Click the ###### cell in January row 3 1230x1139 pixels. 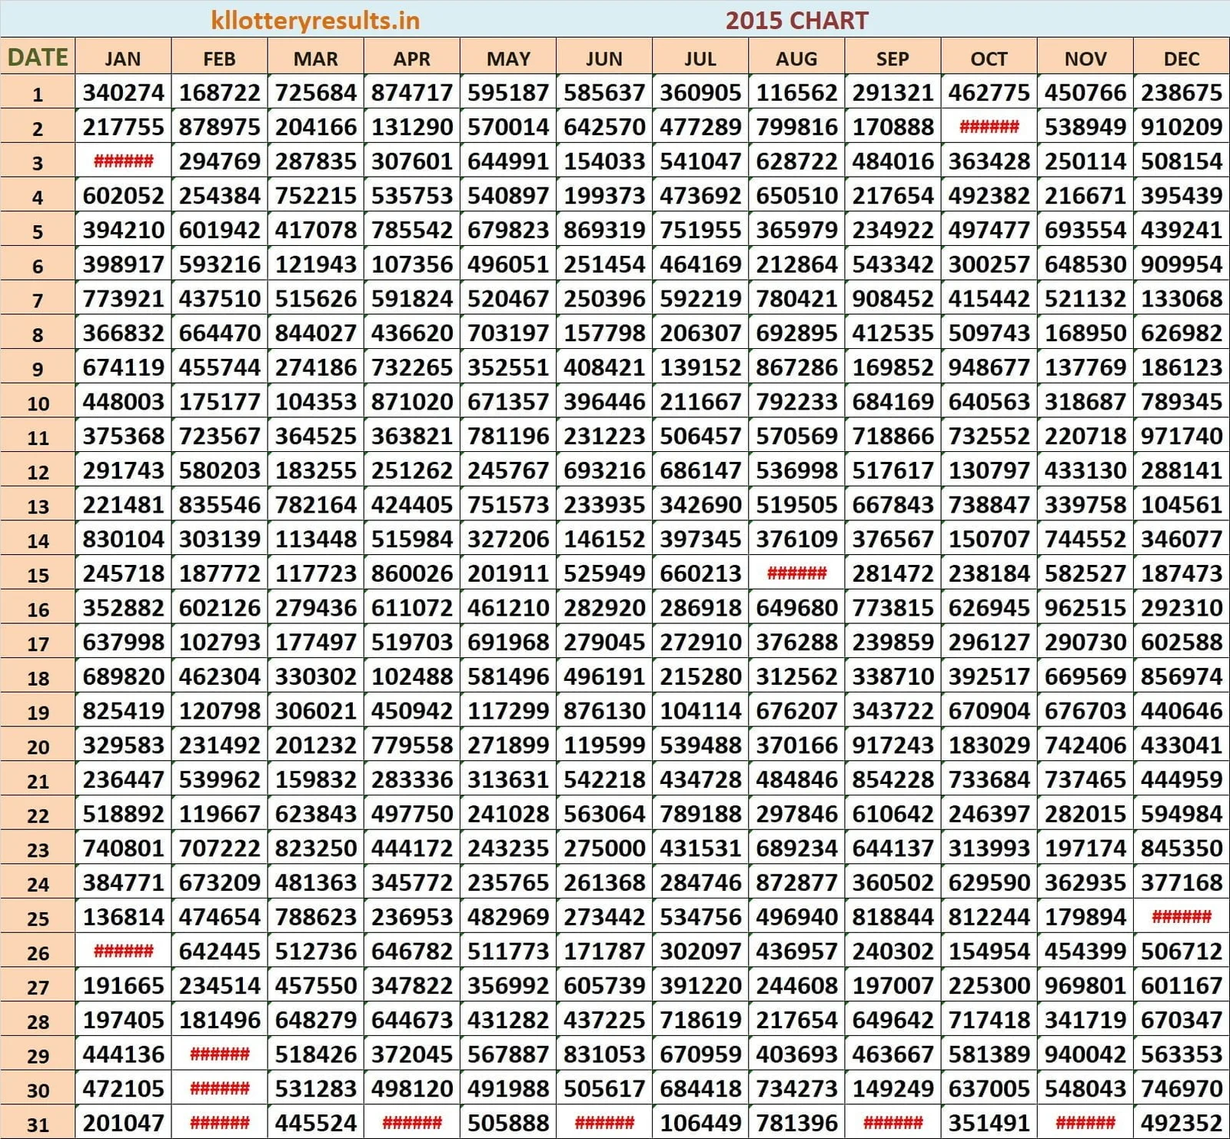123,161
